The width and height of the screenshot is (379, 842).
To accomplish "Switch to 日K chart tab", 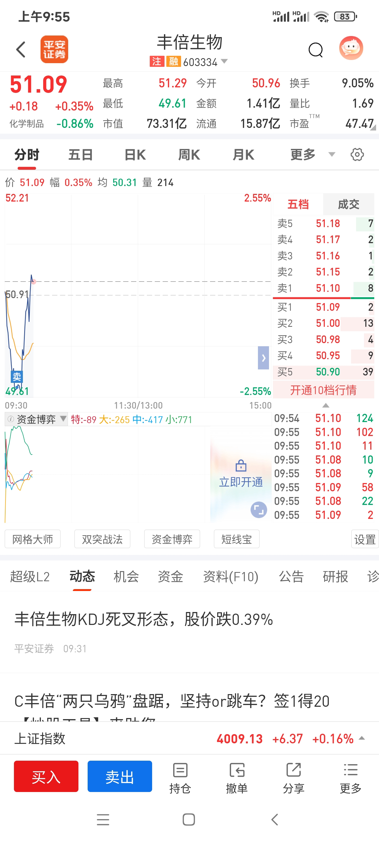I will pos(135,155).
